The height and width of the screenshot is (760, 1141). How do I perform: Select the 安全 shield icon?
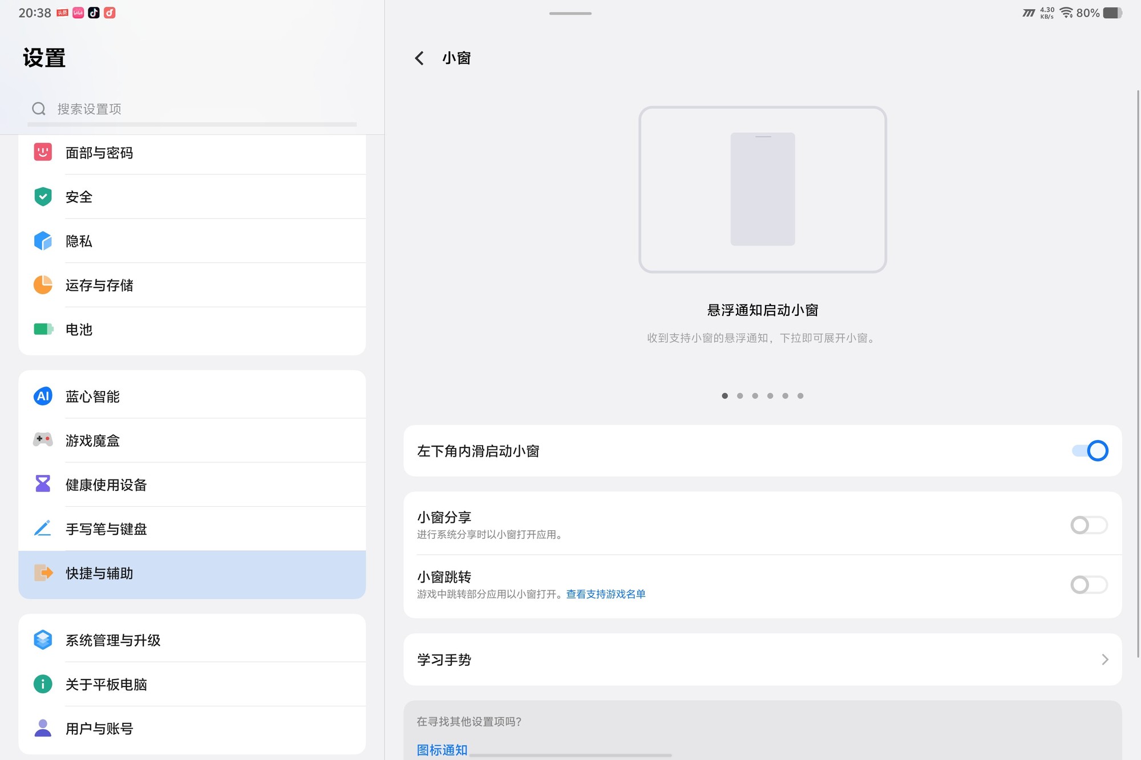coord(43,197)
